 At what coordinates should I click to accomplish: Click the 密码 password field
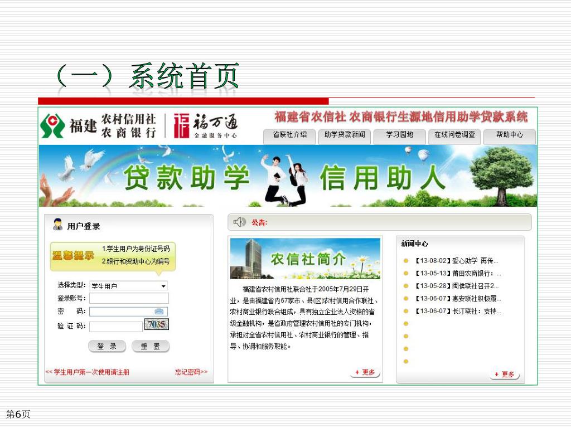click(129, 311)
